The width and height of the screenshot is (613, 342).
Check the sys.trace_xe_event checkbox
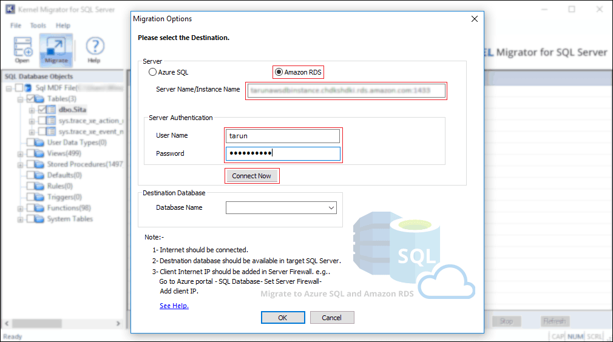pyautogui.click(x=42, y=132)
